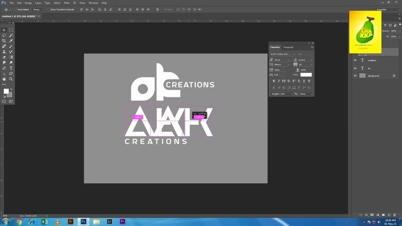Select the Eyedropper tool
Image resolution: width=402 pixels, height=226 pixels.
tap(11, 41)
